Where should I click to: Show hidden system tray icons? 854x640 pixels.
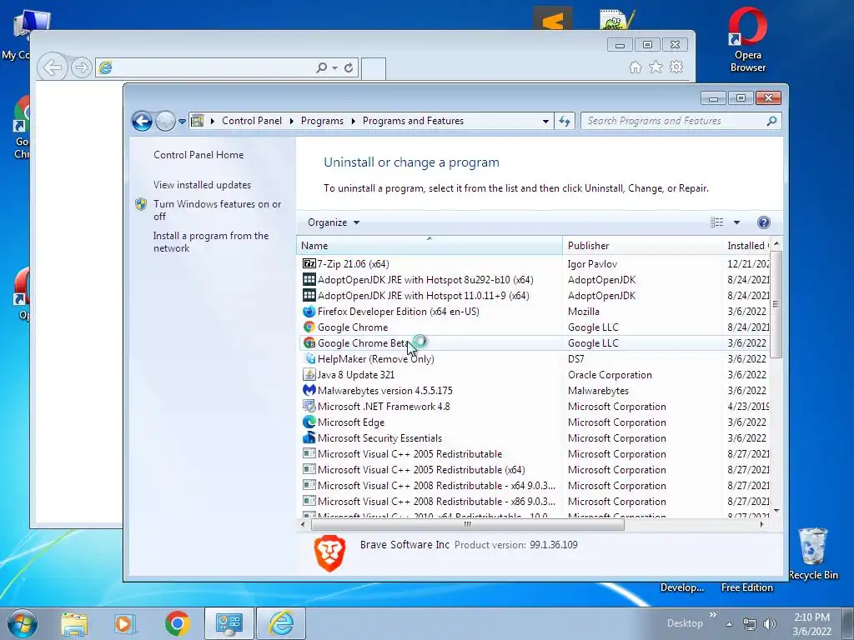pyautogui.click(x=729, y=624)
